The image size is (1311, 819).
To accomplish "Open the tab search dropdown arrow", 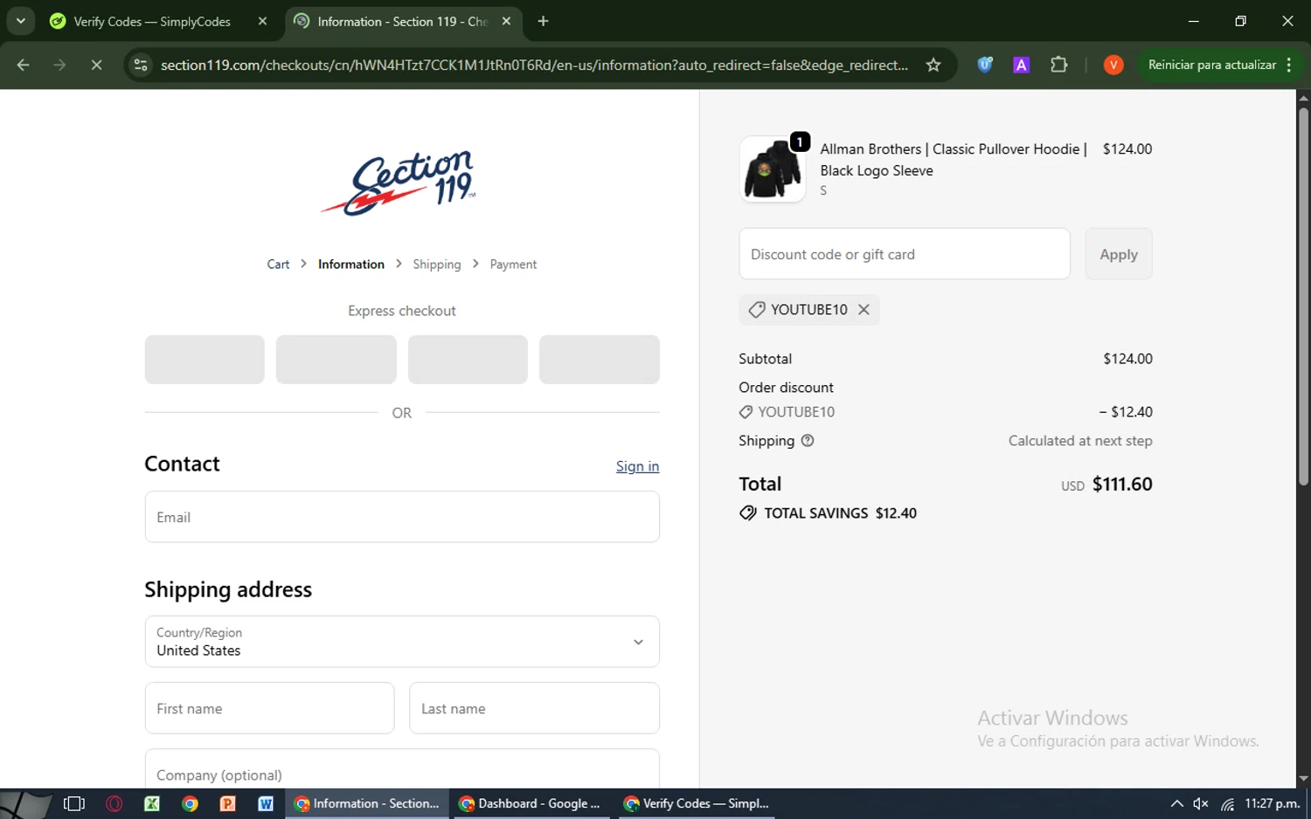I will pyautogui.click(x=20, y=21).
